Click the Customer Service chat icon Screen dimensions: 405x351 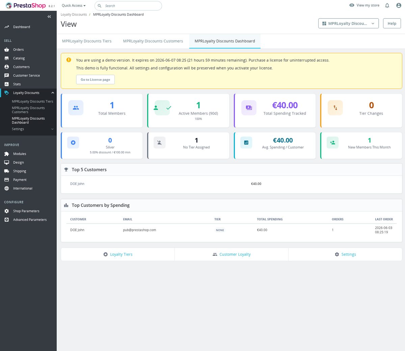click(6, 76)
